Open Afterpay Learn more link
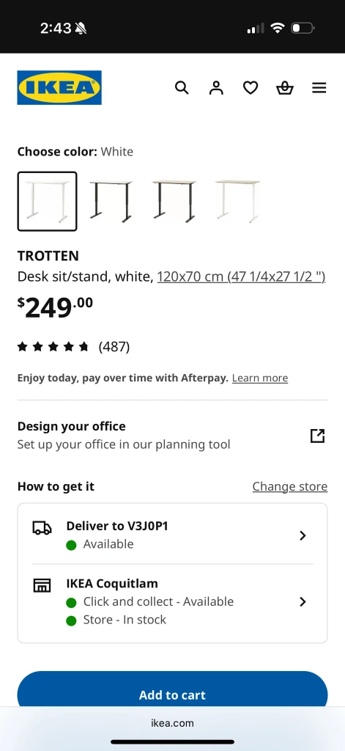 coord(260,378)
